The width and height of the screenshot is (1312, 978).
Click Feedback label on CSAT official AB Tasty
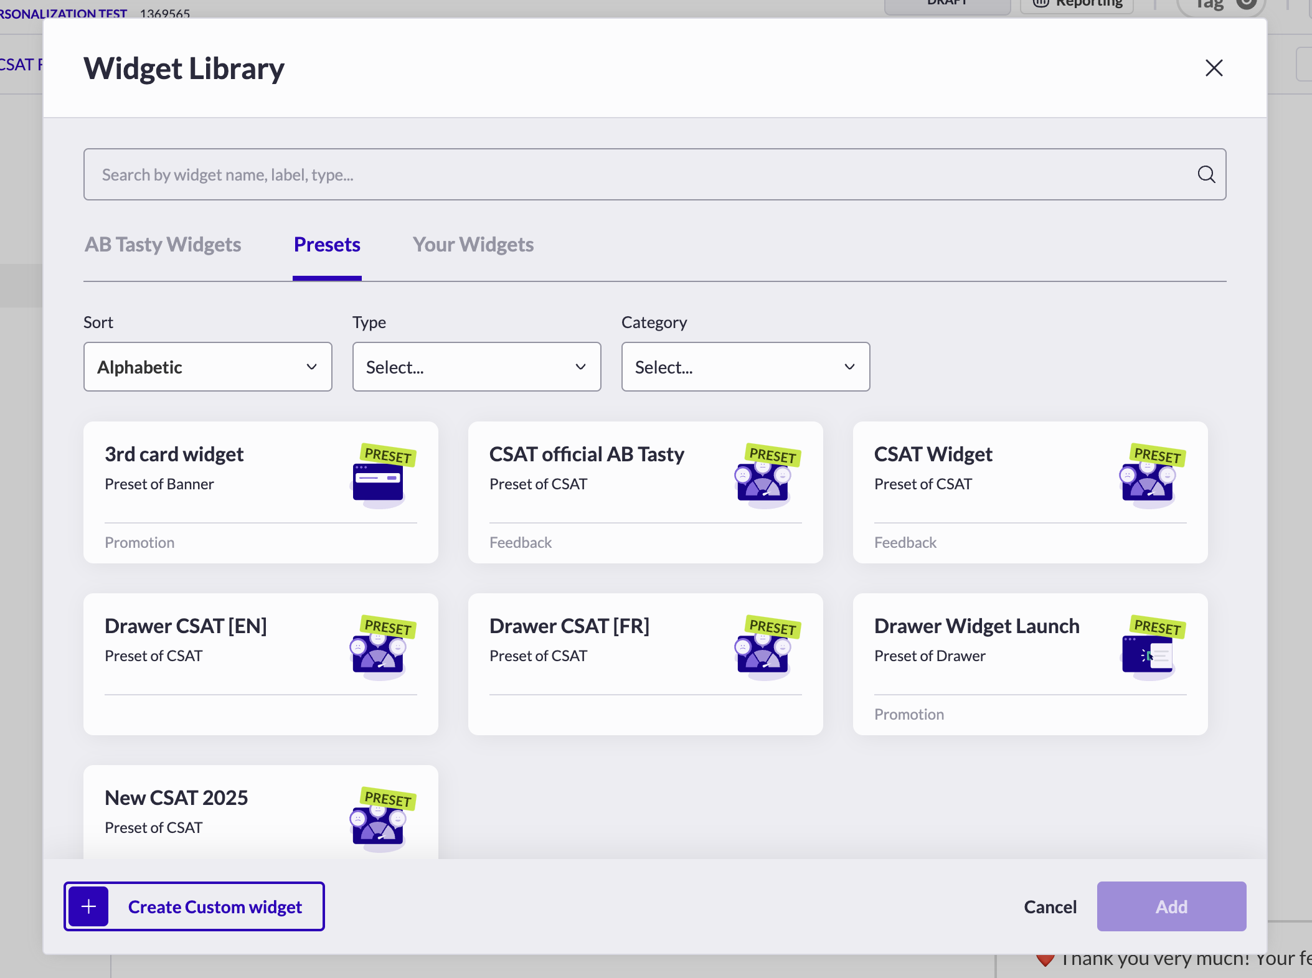tap(521, 542)
